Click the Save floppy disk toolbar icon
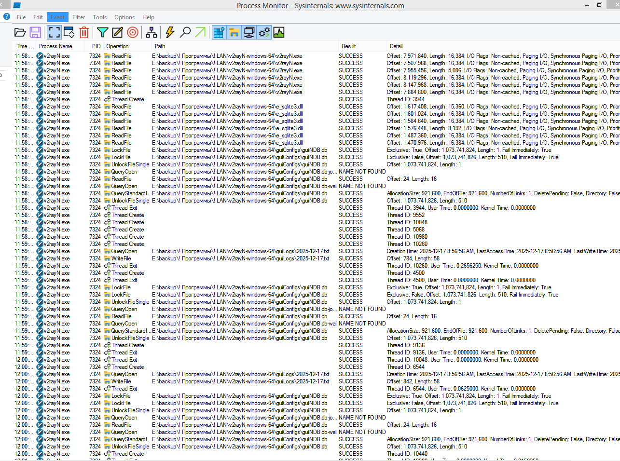 (x=35, y=32)
